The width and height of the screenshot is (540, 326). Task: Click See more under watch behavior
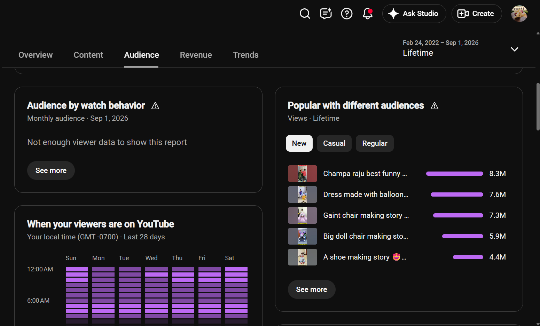pos(51,170)
